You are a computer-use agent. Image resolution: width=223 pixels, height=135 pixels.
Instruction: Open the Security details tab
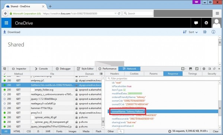(212, 74)
